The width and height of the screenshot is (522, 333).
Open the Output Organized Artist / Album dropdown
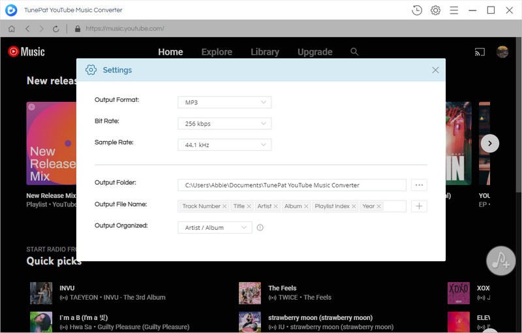(x=215, y=227)
